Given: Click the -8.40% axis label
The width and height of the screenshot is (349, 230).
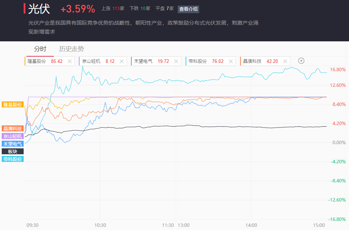Looking at the screenshot, I should click(338, 181).
